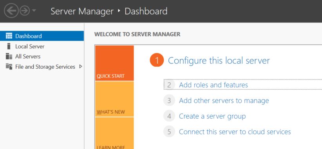Screen dimensions: 322x149
Task: Switch to the Quick Start tile
Action: click(x=114, y=63)
